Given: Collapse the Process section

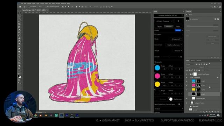Looking at the screenshot, I should (182, 34).
